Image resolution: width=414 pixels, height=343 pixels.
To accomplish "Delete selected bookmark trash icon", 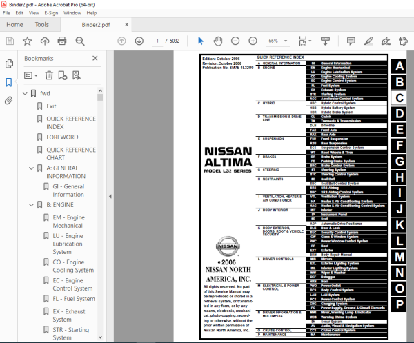I will pos(49,75).
